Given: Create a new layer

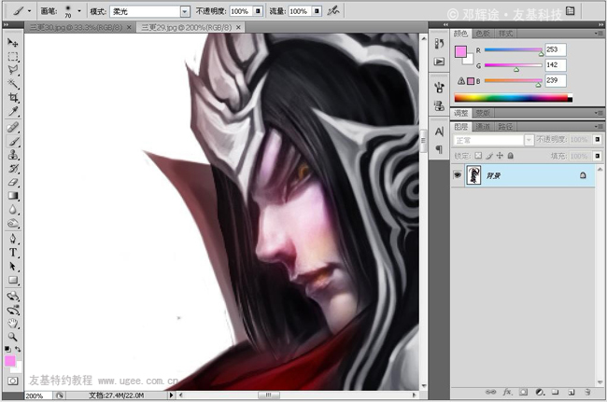Looking at the screenshot, I should tap(572, 392).
